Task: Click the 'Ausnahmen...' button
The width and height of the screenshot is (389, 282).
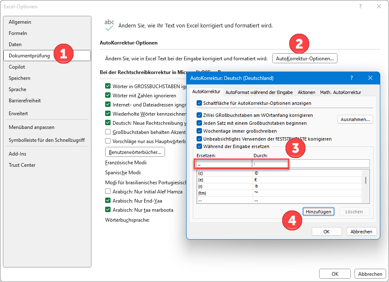Action: pos(355,119)
